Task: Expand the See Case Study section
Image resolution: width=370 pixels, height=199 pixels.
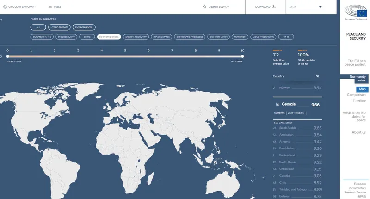Action: tap(283, 123)
